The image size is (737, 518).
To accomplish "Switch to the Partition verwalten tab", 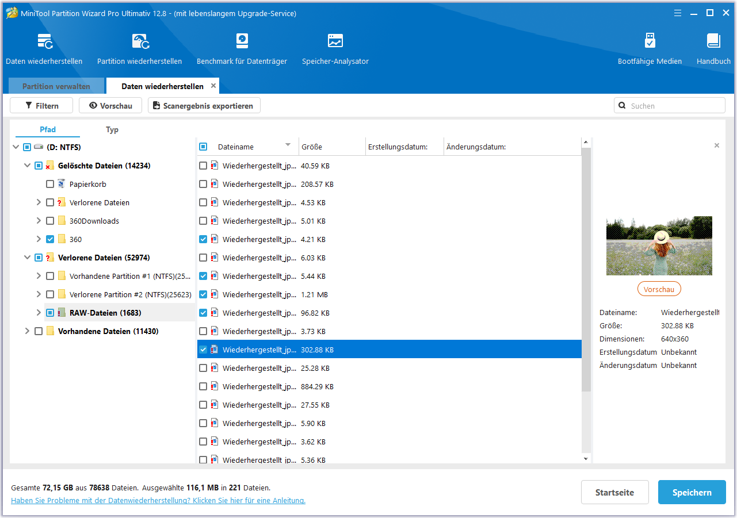I will click(56, 86).
